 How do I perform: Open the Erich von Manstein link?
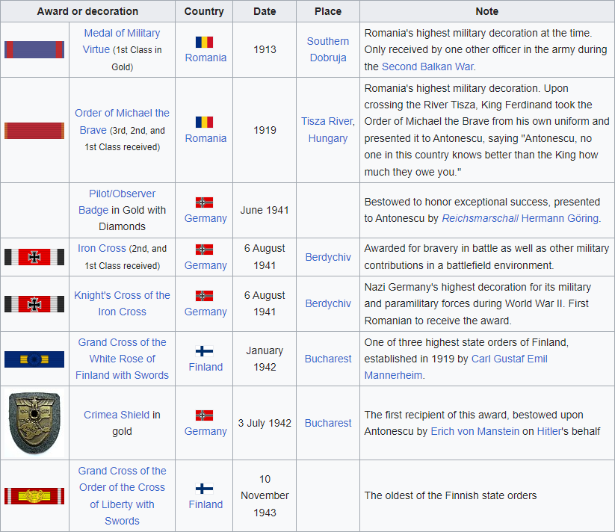click(475, 431)
